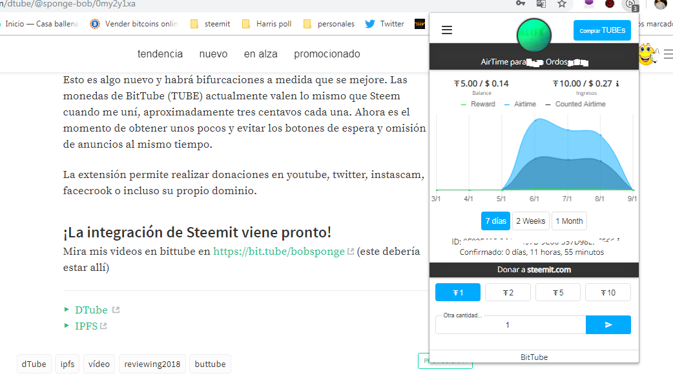This screenshot has width=673, height=378.
Task: Open the promocionado tab
Action: (x=327, y=54)
